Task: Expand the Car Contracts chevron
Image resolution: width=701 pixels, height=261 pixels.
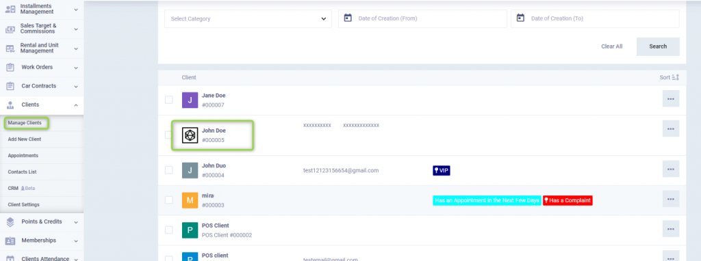Action: point(76,87)
